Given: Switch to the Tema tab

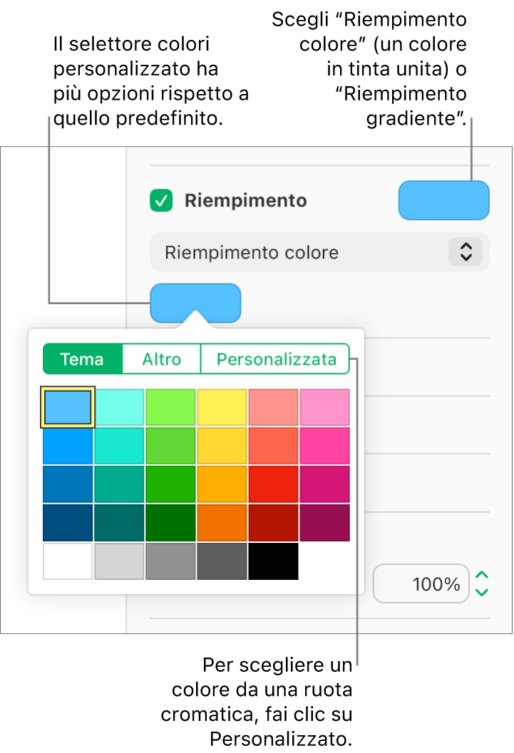Looking at the screenshot, I should 82,359.
